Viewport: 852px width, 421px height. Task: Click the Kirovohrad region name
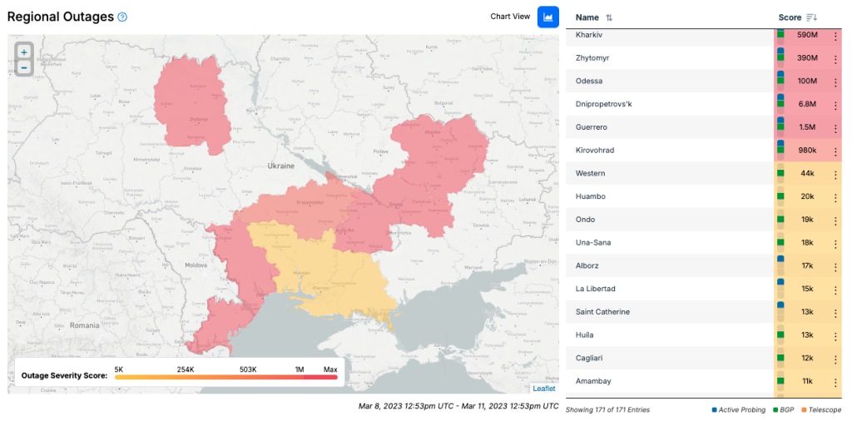595,150
